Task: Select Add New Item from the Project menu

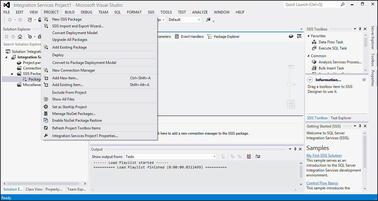Action: 66,78
